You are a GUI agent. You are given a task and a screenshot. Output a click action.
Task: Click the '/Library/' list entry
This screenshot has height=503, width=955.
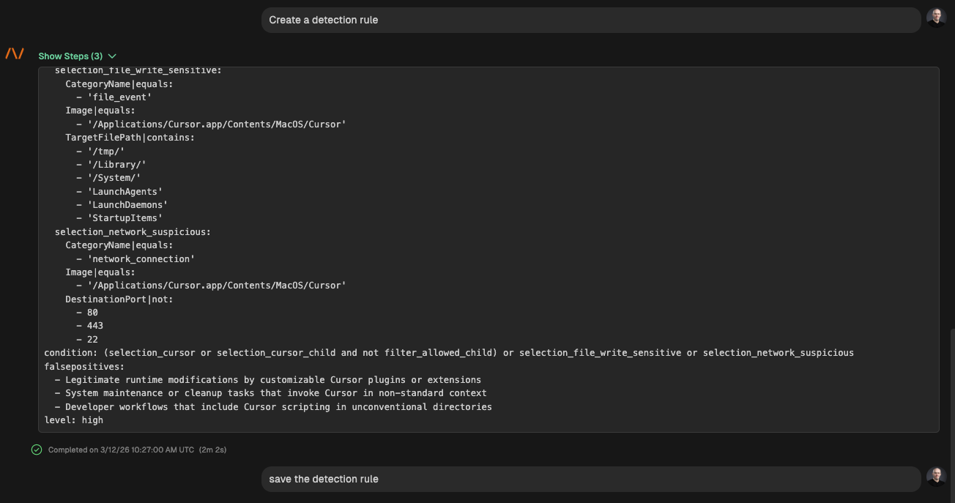(111, 165)
